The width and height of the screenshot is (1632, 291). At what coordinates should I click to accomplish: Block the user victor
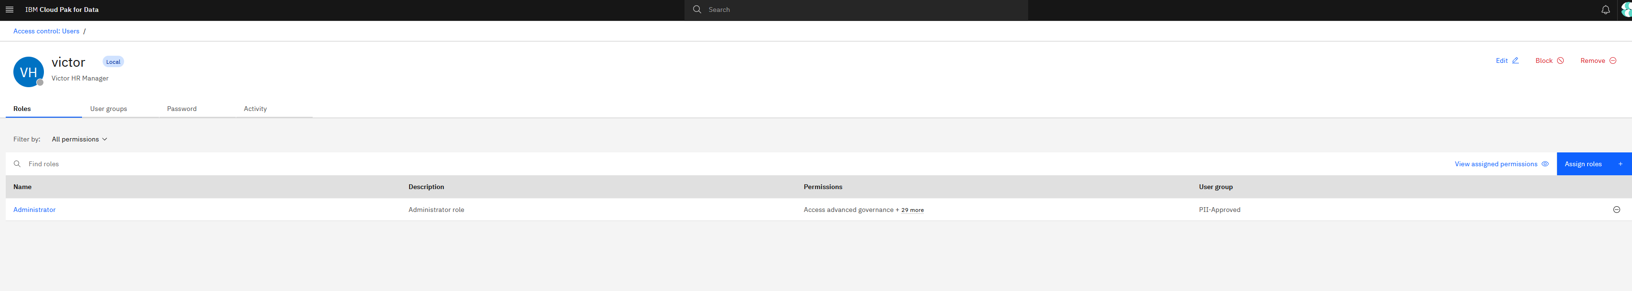click(x=1549, y=61)
